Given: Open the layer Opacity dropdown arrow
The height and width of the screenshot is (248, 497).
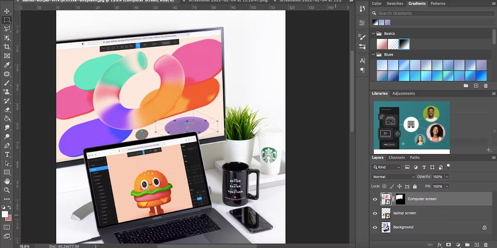Looking at the screenshot, I should 446,177.
